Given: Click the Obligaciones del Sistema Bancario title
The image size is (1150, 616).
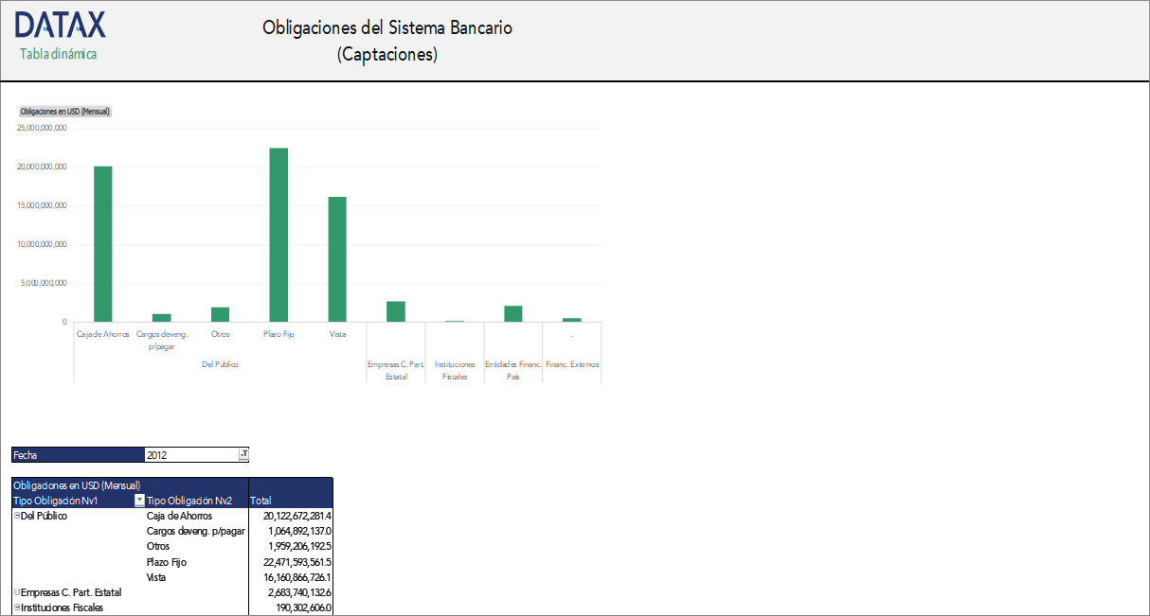Looking at the screenshot, I should click(386, 27).
